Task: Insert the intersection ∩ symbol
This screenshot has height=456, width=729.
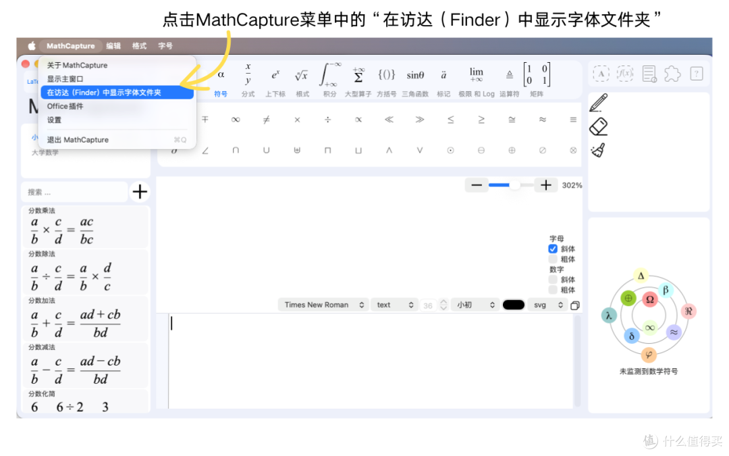Action: click(x=236, y=150)
